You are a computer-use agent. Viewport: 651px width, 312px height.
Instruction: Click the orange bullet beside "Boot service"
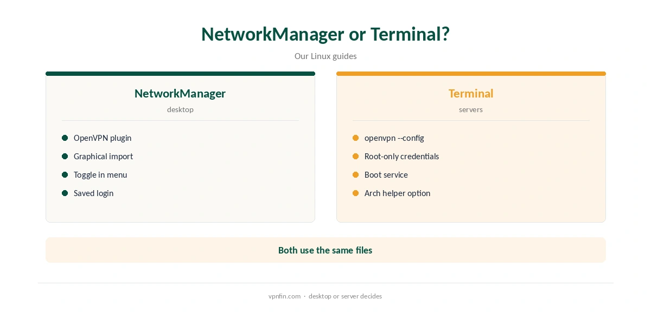point(356,174)
